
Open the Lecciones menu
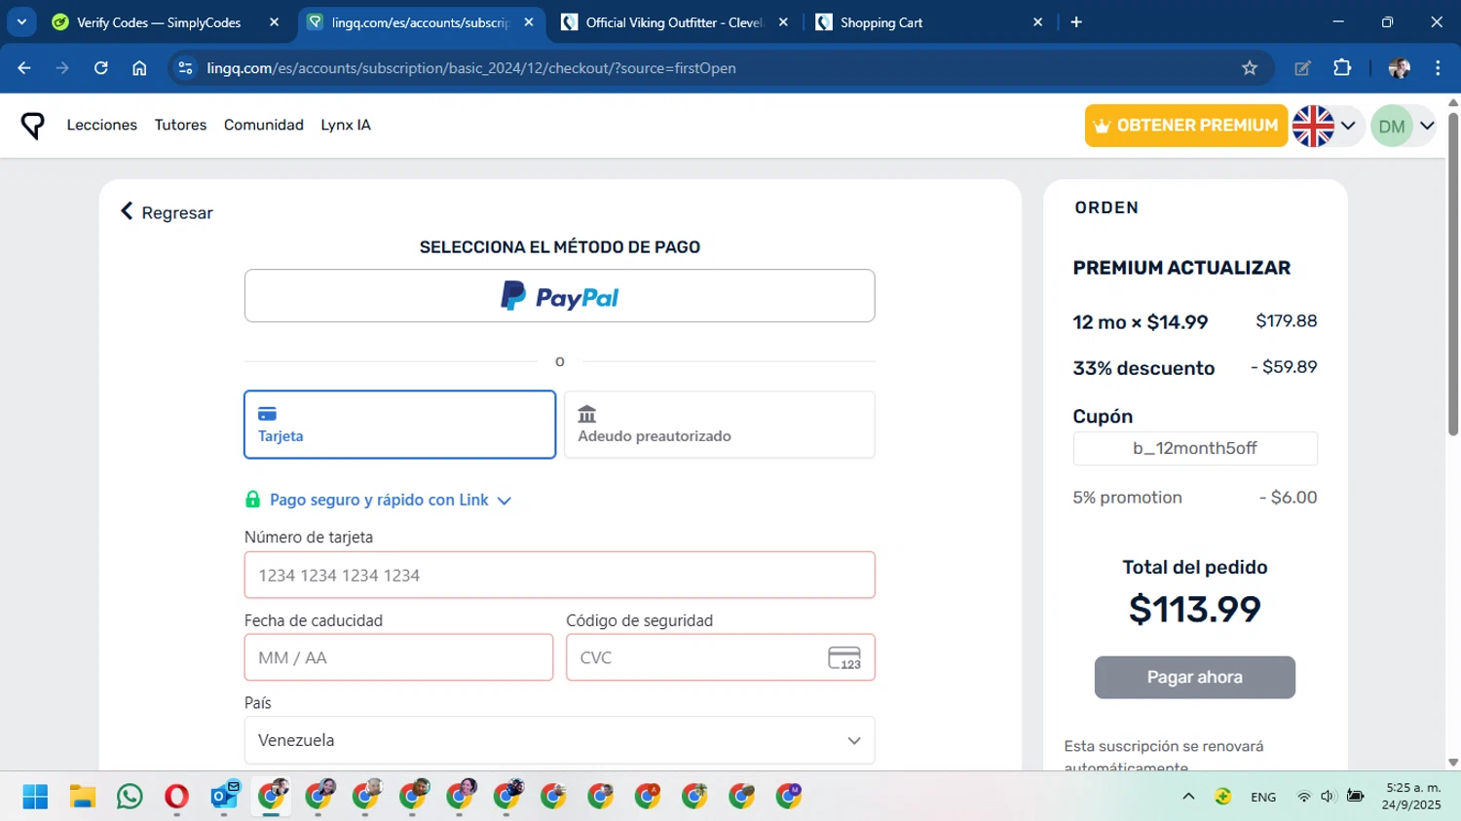tap(101, 125)
